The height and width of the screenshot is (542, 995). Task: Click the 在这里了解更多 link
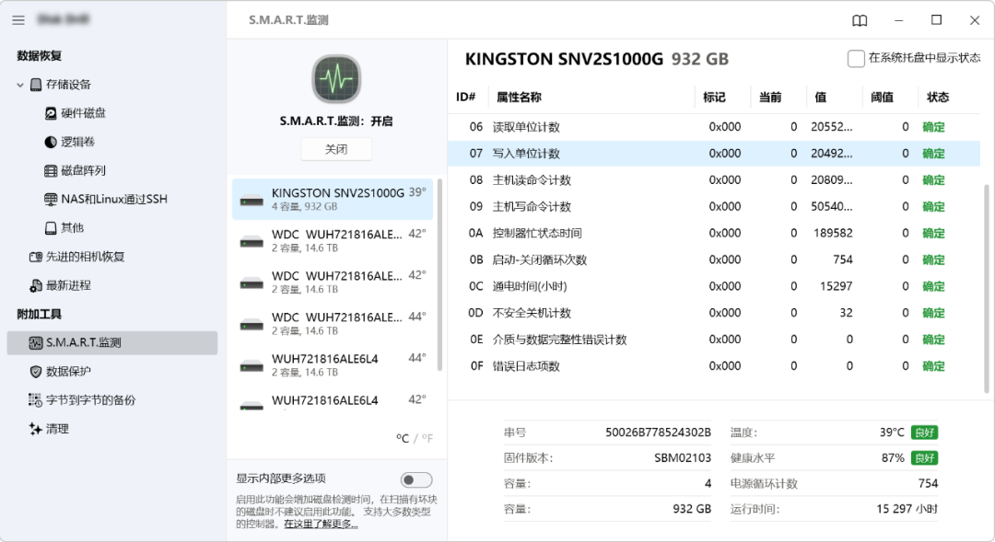coord(322,525)
